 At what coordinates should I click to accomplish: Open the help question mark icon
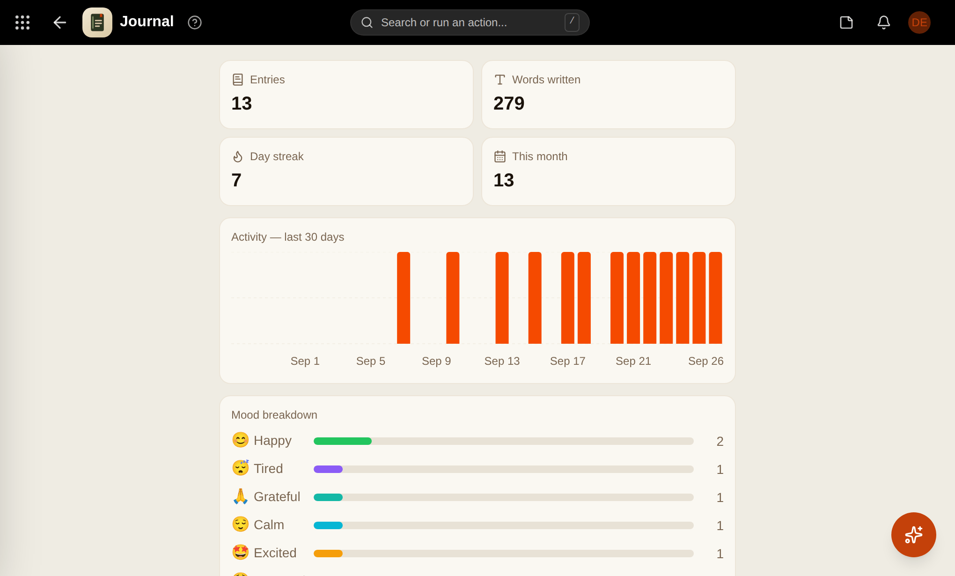coord(195,22)
